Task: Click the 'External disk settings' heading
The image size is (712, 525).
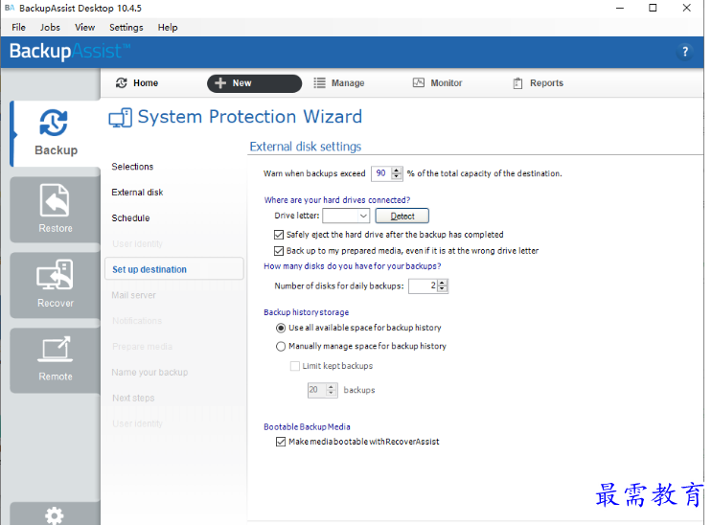Action: [x=305, y=147]
